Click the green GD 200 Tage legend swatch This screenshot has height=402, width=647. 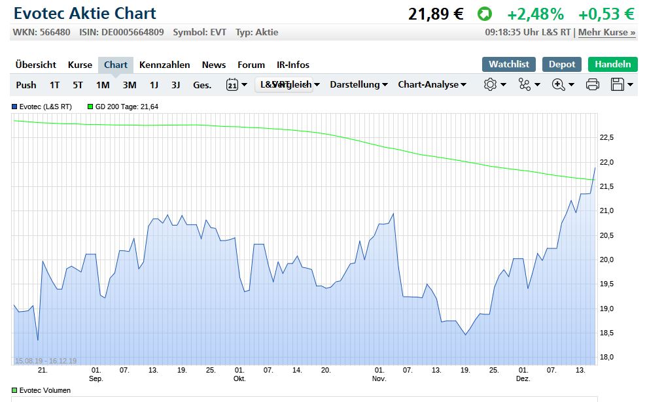[x=90, y=107]
